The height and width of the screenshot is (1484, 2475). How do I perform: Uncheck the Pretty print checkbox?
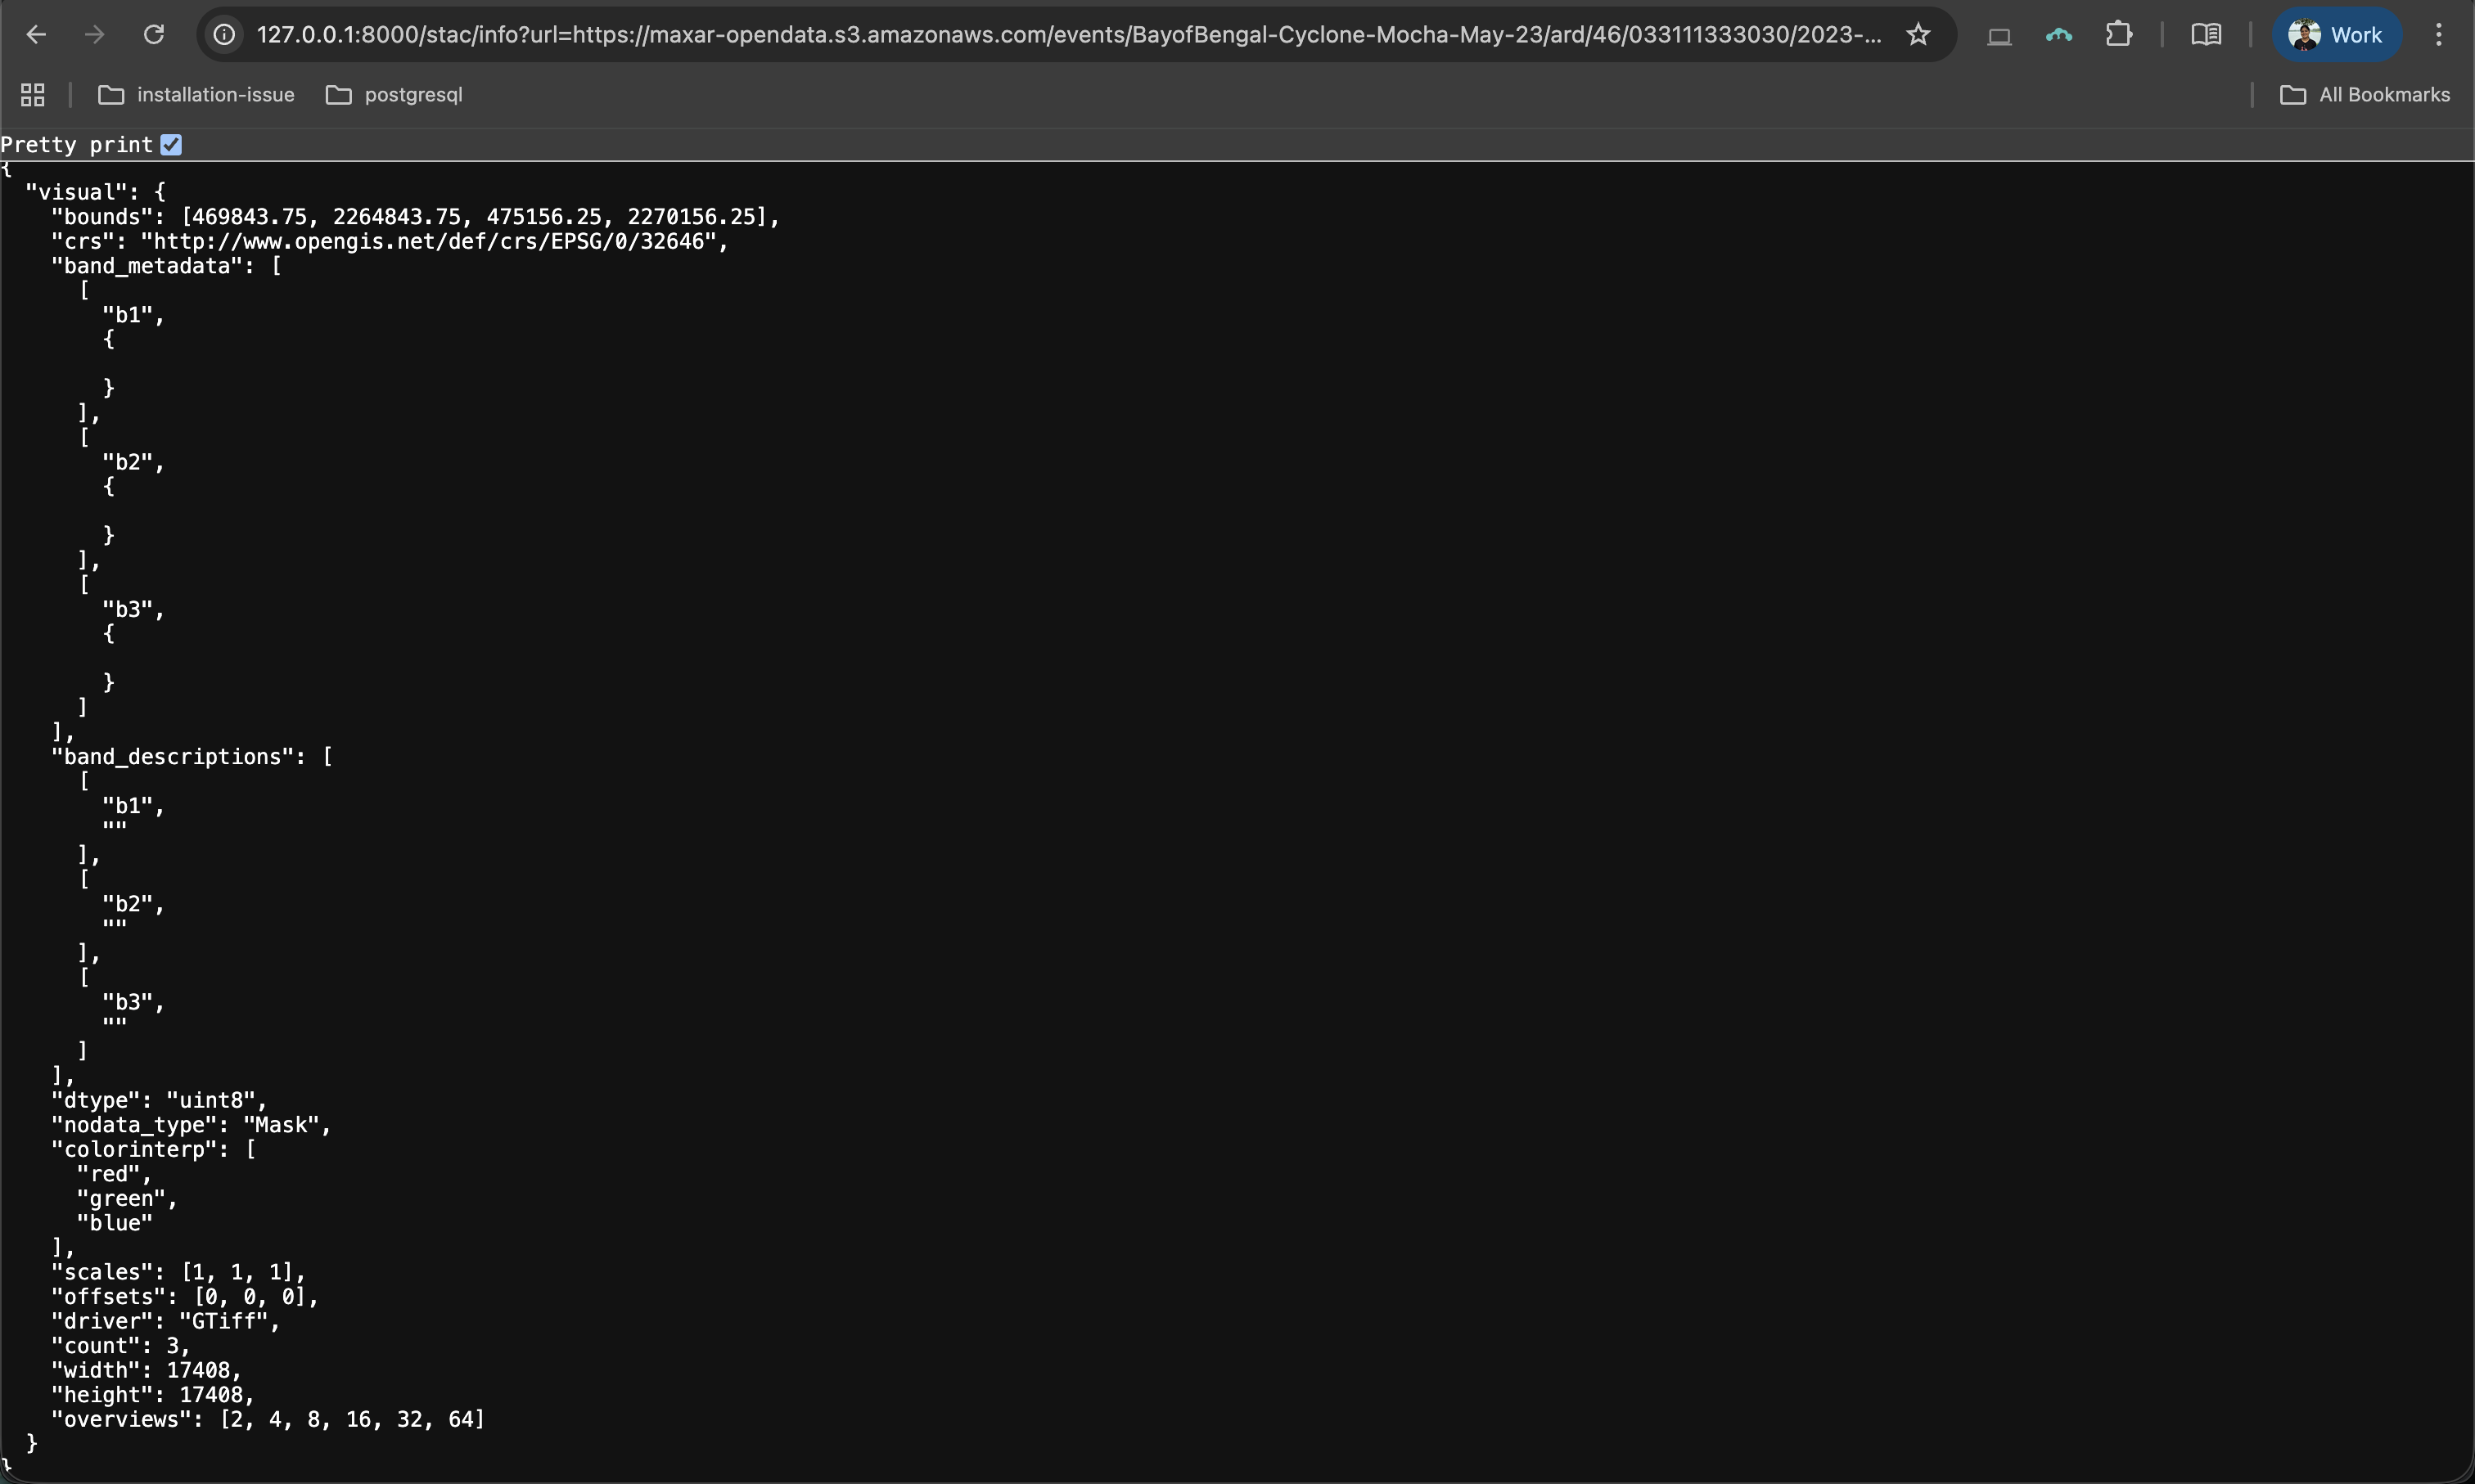[x=172, y=145]
